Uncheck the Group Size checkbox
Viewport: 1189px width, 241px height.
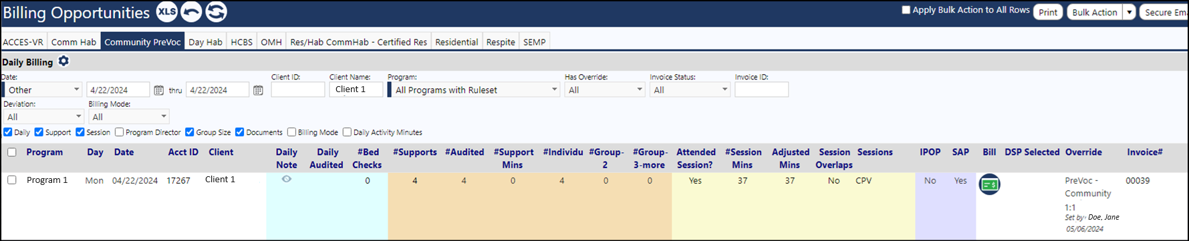pos(190,132)
